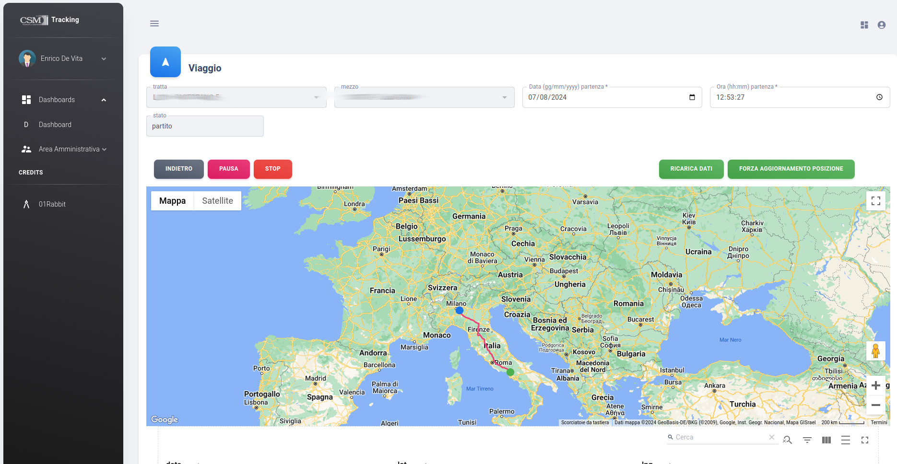The height and width of the screenshot is (464, 897).
Task: Click the table search toggle icon
Action: coord(788,440)
